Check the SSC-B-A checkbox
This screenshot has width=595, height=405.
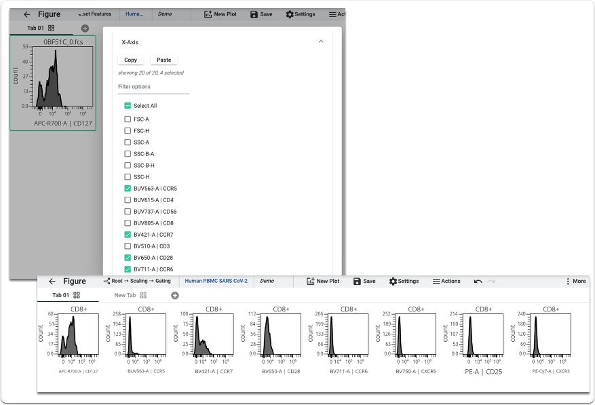(x=128, y=154)
